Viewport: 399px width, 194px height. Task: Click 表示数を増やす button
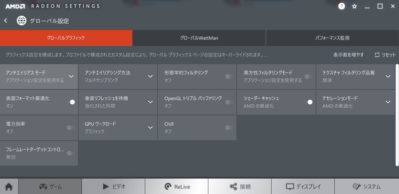(348, 55)
